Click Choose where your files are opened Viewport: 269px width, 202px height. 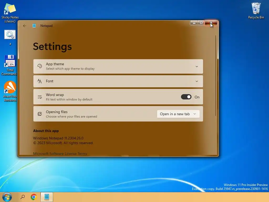pos(71,117)
